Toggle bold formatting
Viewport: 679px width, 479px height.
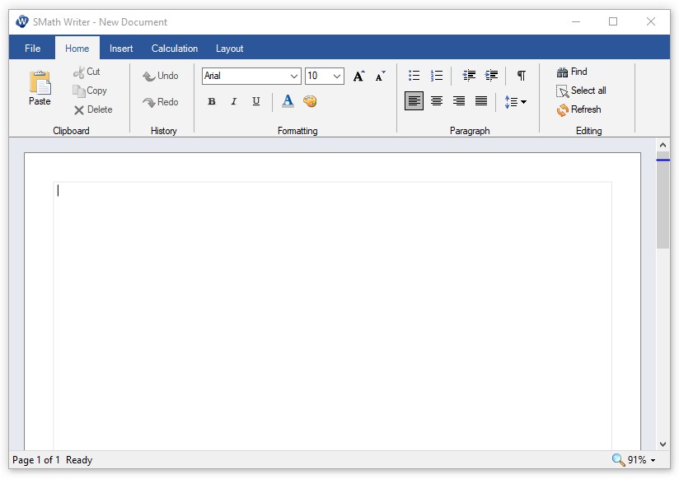pyautogui.click(x=212, y=102)
